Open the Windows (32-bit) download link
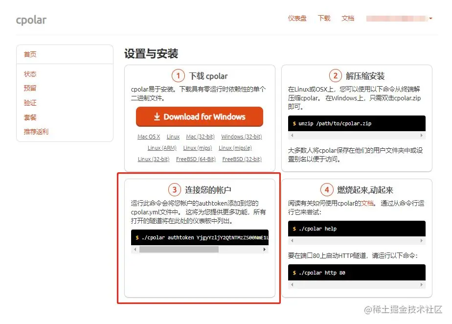Screen dimensions: 452x324 tap(242, 137)
